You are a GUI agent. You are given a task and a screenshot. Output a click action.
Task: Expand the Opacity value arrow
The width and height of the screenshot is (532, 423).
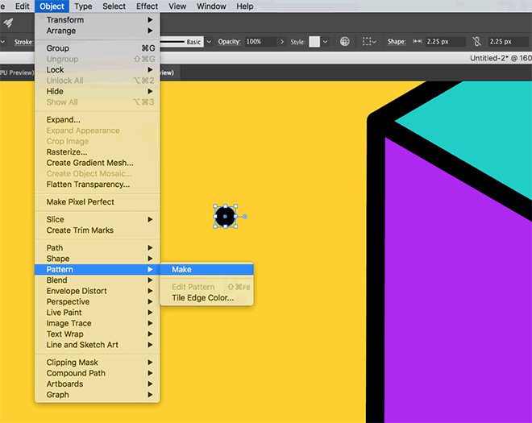coord(281,41)
